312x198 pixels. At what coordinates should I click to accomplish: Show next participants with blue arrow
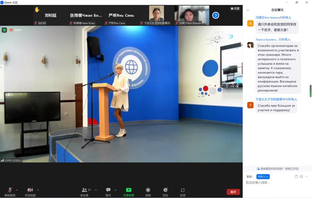click(216, 15)
